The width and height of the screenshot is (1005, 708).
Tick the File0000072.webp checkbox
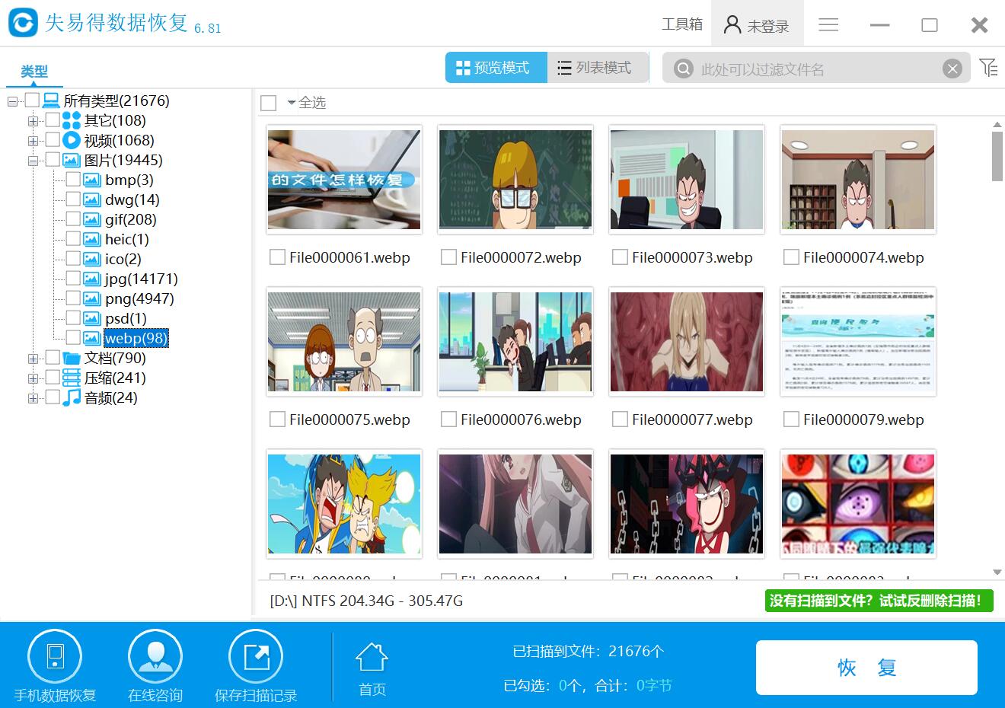point(448,257)
